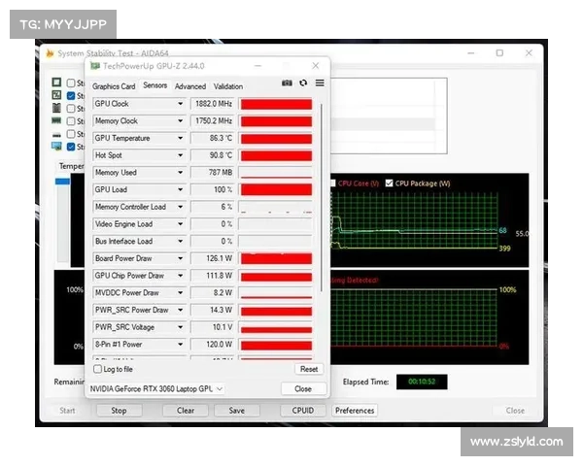This screenshot has height=466, width=583.
Task: Click the 1750.2 MHz Memory Clock value
Action: pos(213,120)
